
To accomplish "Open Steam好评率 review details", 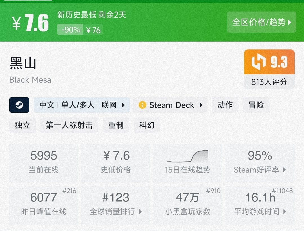I will tap(260, 163).
